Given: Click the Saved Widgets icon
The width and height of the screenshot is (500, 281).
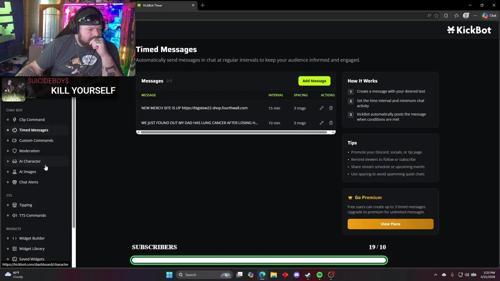Looking at the screenshot, I should pyautogui.click(x=14, y=259).
